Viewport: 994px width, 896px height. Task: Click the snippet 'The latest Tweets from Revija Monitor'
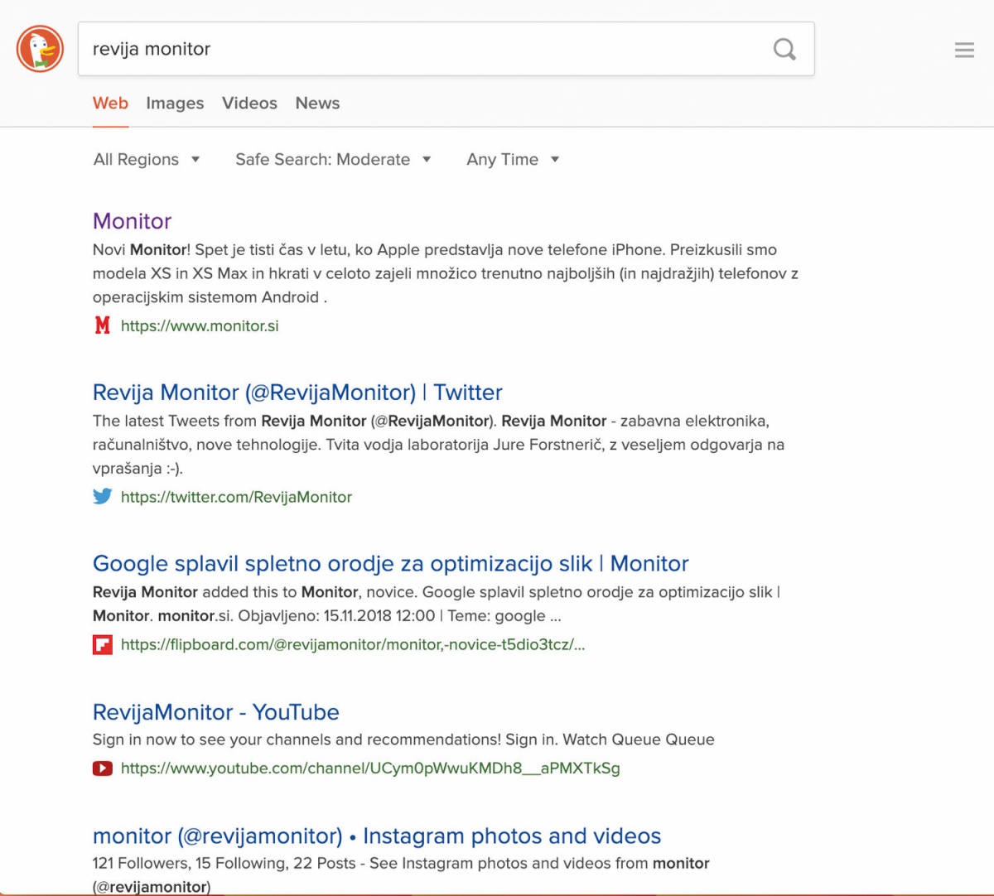tap(439, 445)
